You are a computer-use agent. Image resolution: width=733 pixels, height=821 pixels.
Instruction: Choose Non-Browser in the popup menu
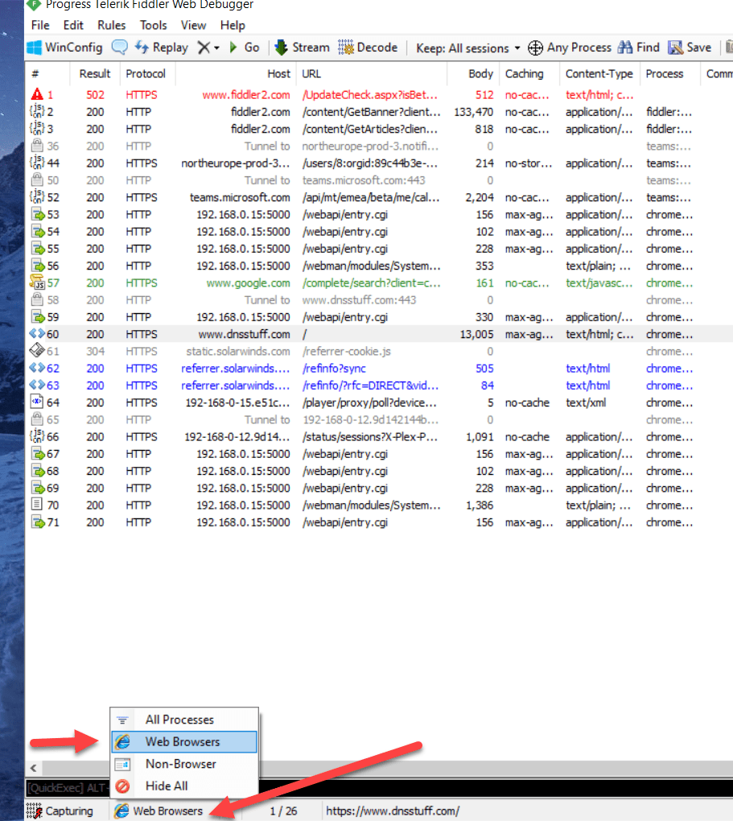tap(180, 764)
